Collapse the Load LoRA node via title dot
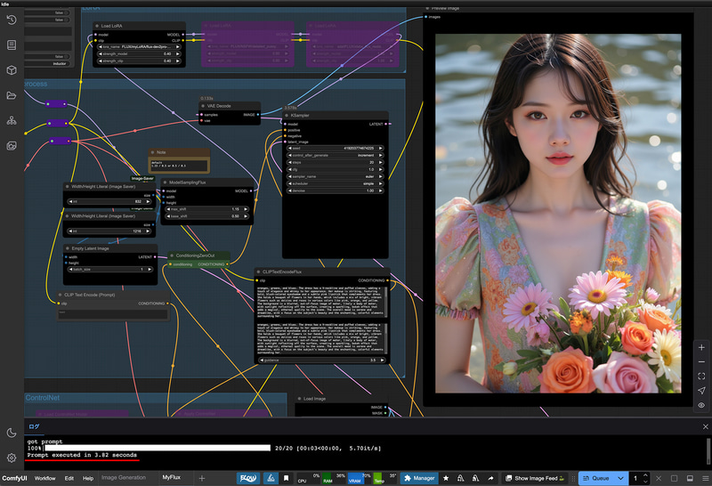The height and width of the screenshot is (486, 712). [96, 26]
